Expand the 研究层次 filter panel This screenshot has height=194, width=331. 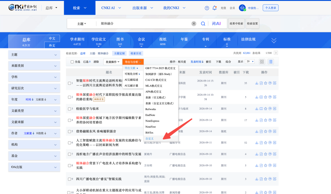(34, 88)
